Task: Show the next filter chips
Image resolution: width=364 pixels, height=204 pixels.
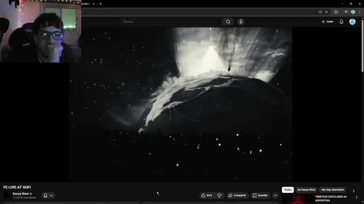Action: [353, 191]
